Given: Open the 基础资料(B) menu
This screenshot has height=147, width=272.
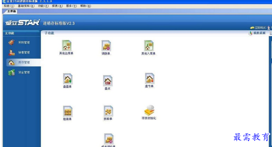Looking at the screenshot, I should coord(26,6).
